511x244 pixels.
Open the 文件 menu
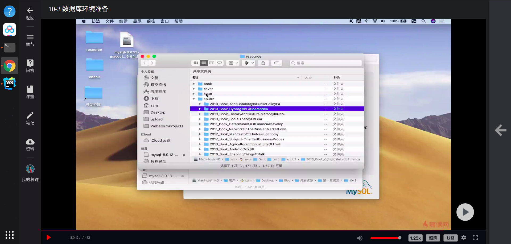click(110, 21)
